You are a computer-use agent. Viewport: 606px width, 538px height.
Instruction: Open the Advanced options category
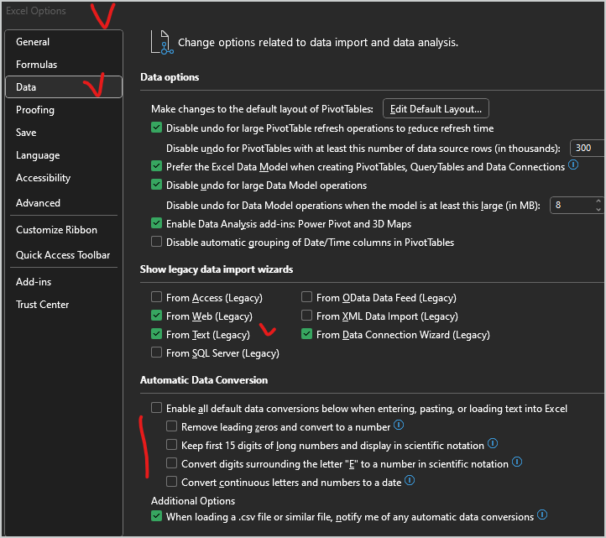point(64,202)
